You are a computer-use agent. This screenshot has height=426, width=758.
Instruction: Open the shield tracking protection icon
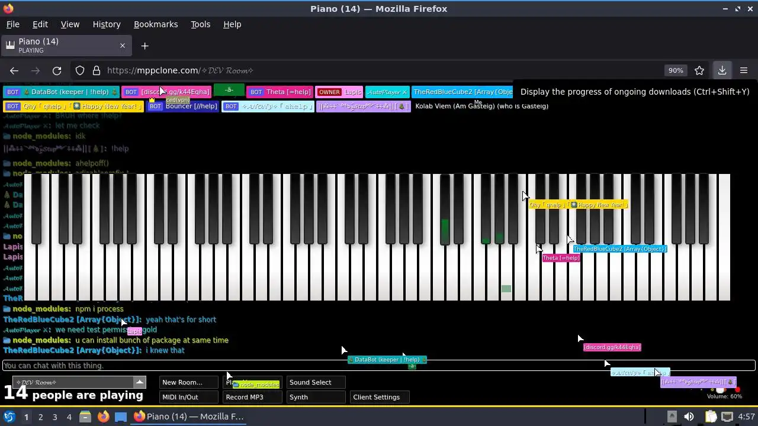point(80,70)
